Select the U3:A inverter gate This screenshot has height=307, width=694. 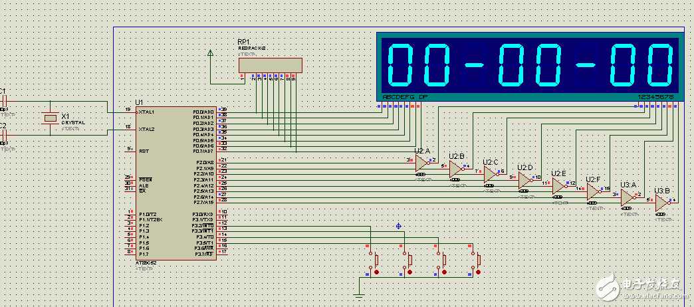tap(628, 198)
